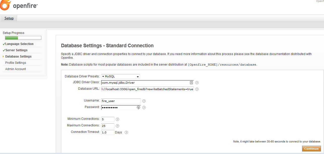Screen dimensions: 324x154
Task: Click help icon next to Database URL
Action: (197, 89)
